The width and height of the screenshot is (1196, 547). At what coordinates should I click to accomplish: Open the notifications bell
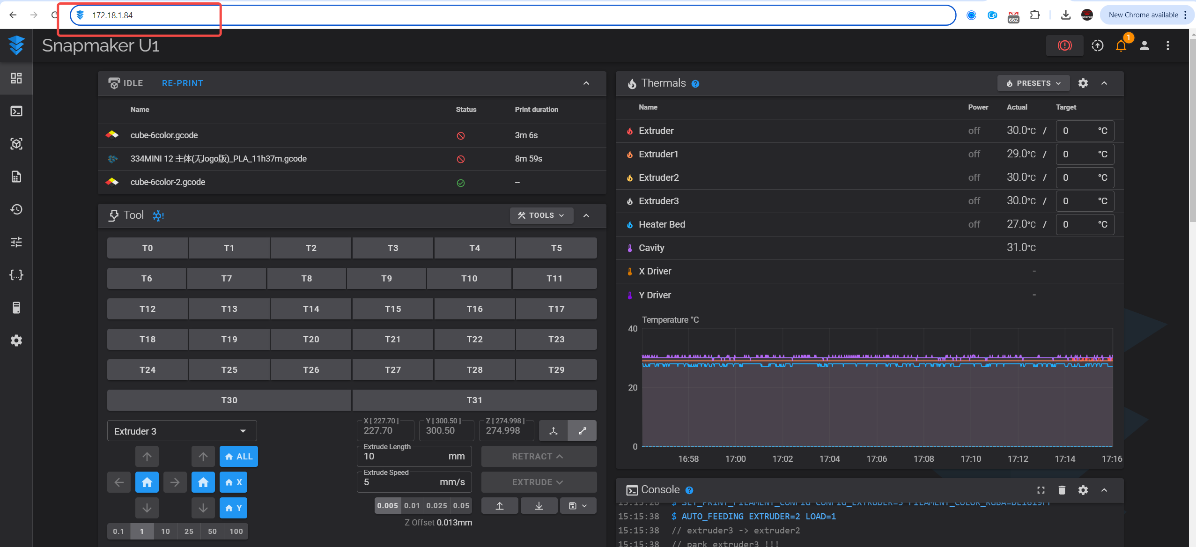click(1121, 45)
